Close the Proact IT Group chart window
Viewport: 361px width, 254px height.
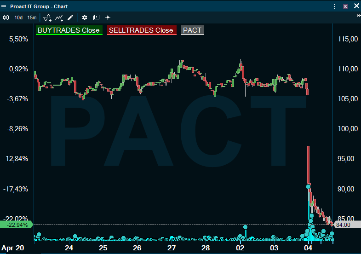(x=356, y=6)
